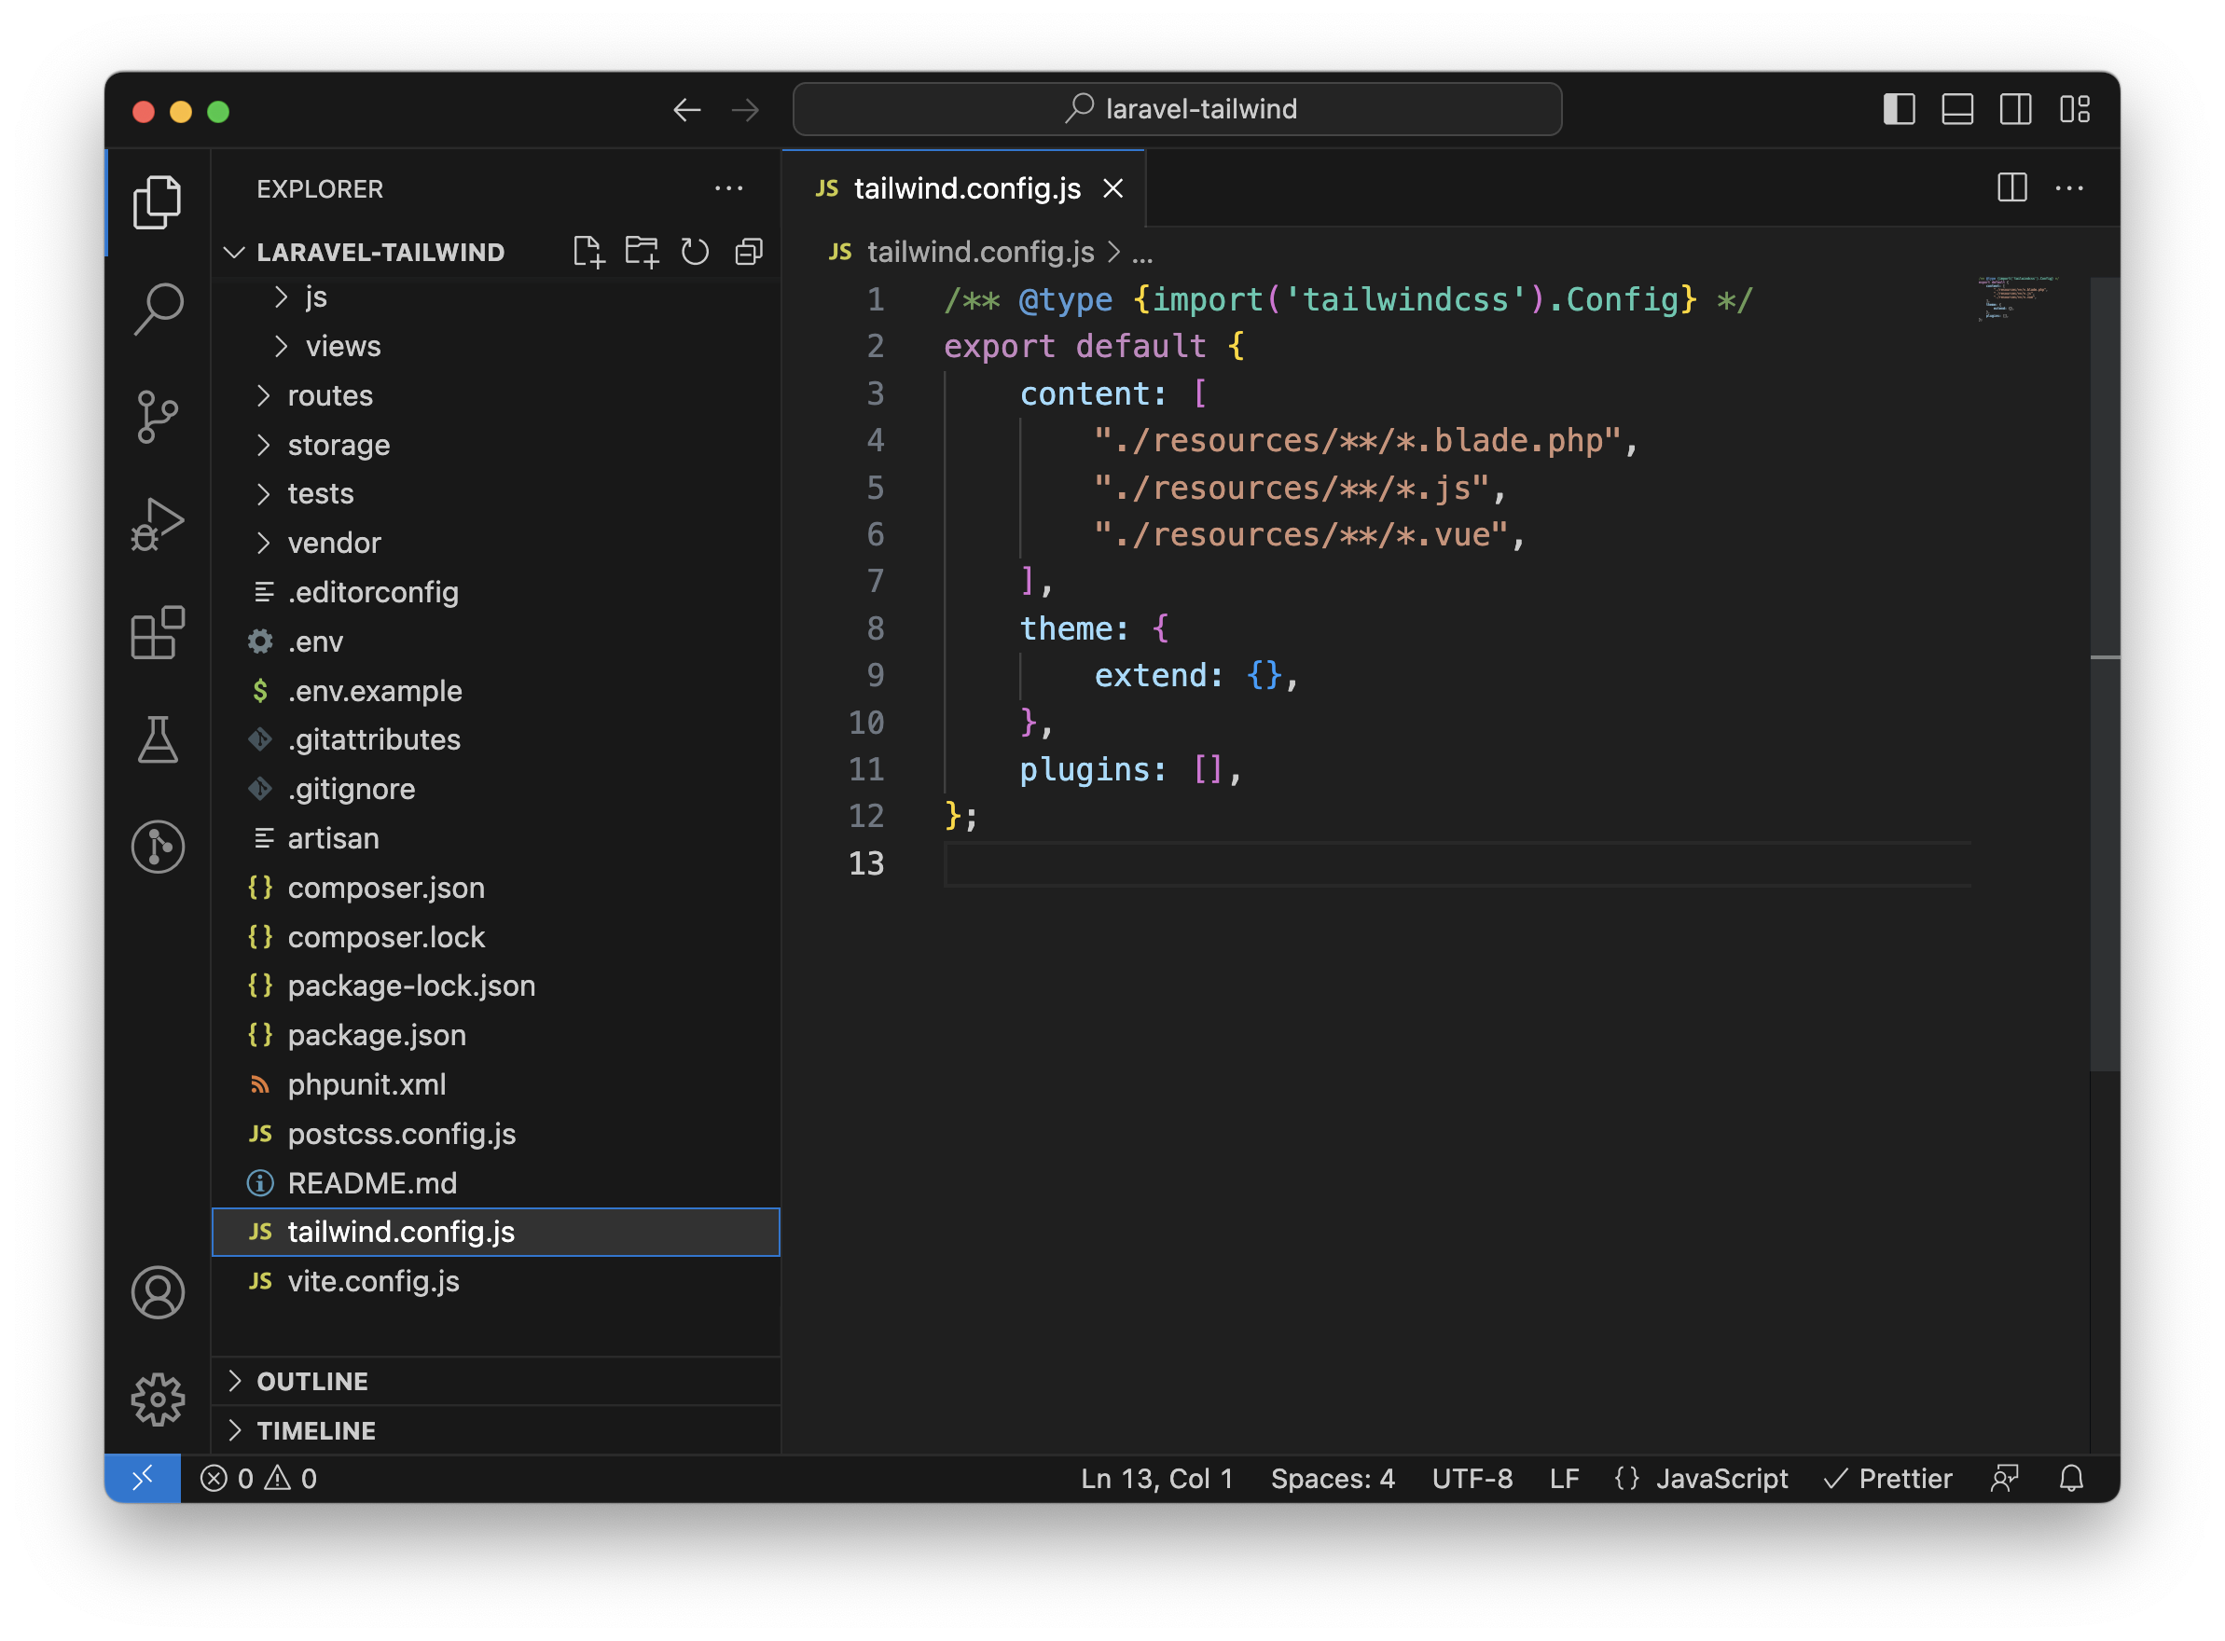The width and height of the screenshot is (2225, 1641).
Task: Split the editor to the right
Action: (2012, 187)
